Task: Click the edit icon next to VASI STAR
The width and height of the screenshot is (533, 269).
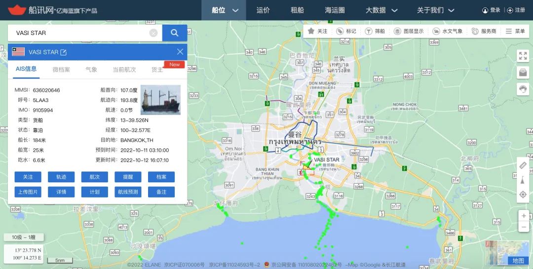Action: point(64,52)
